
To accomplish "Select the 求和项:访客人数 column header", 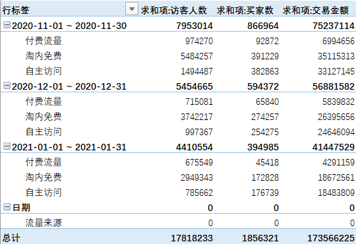I will [174, 11].
